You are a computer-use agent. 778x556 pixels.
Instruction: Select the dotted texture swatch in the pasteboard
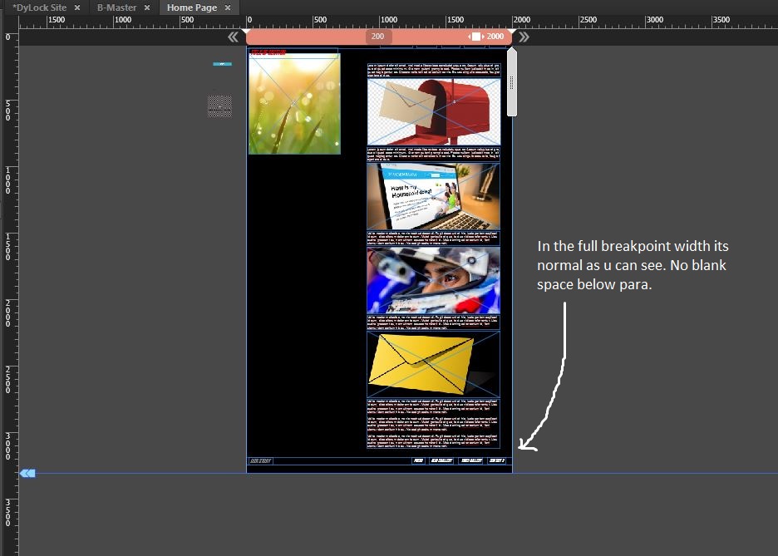[219, 106]
